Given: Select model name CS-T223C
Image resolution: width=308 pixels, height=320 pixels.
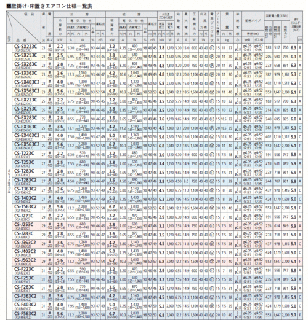Looking at the screenshot, I should 24,154.
